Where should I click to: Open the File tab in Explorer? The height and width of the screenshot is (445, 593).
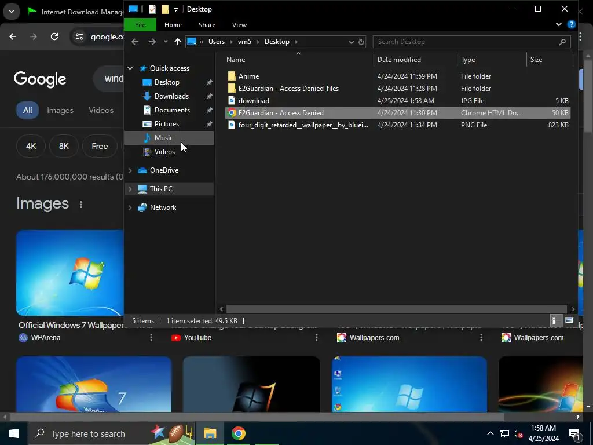pyautogui.click(x=140, y=24)
